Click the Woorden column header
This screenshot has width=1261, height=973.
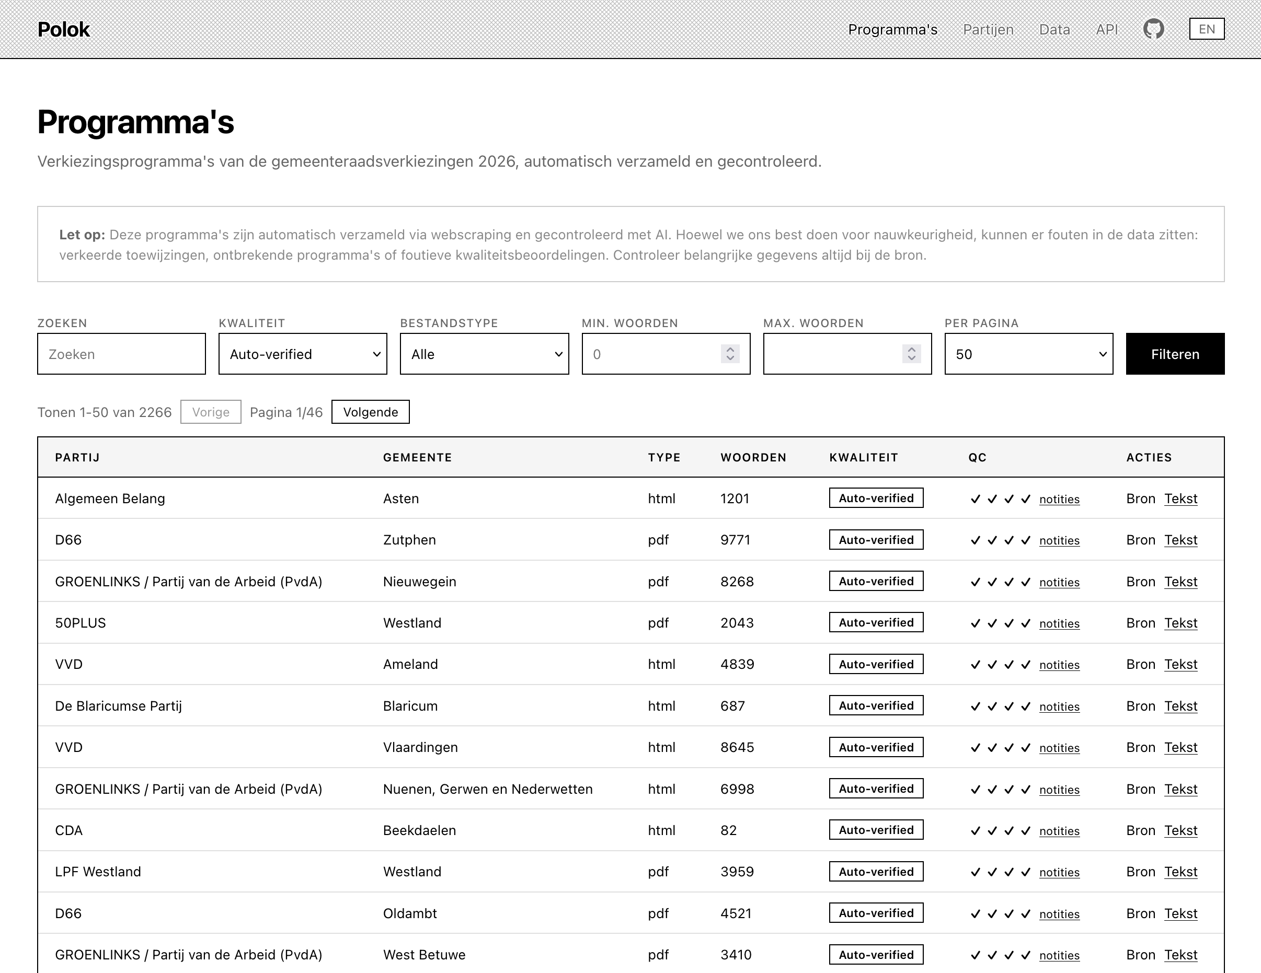pyautogui.click(x=753, y=458)
